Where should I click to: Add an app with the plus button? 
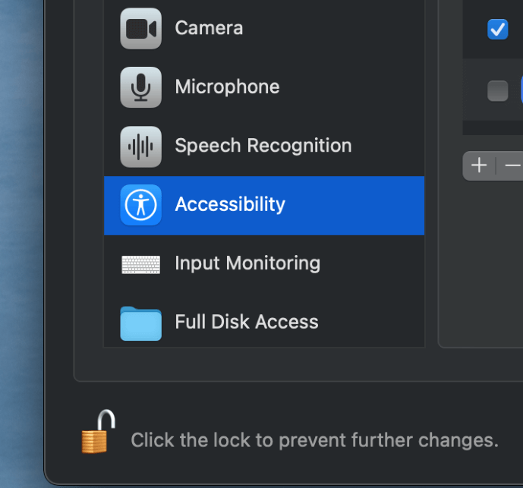coord(479,165)
